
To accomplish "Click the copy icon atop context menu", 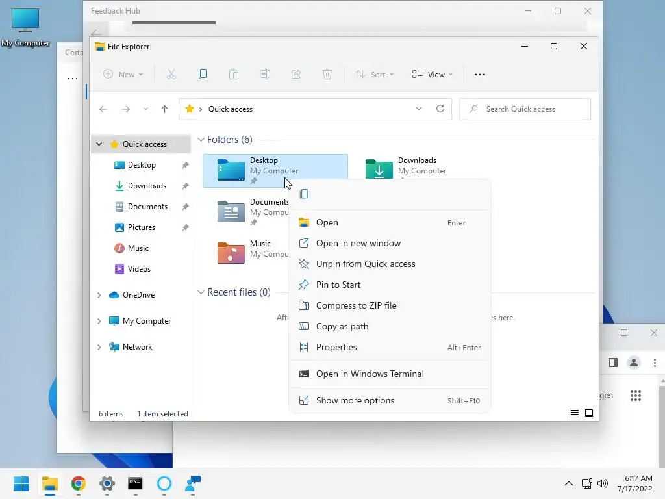I will pyautogui.click(x=304, y=194).
